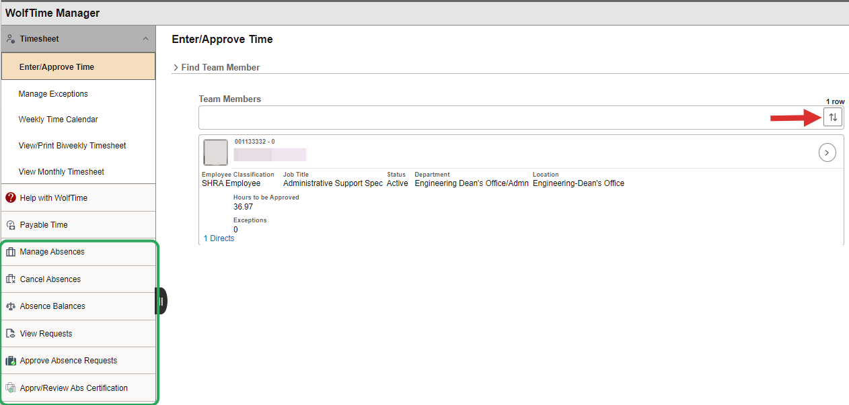This screenshot has height=405, width=849.
Task: Click the 1 row count label
Action: (836, 101)
